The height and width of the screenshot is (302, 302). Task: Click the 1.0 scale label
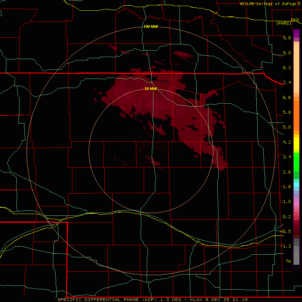pyautogui.click(x=287, y=202)
